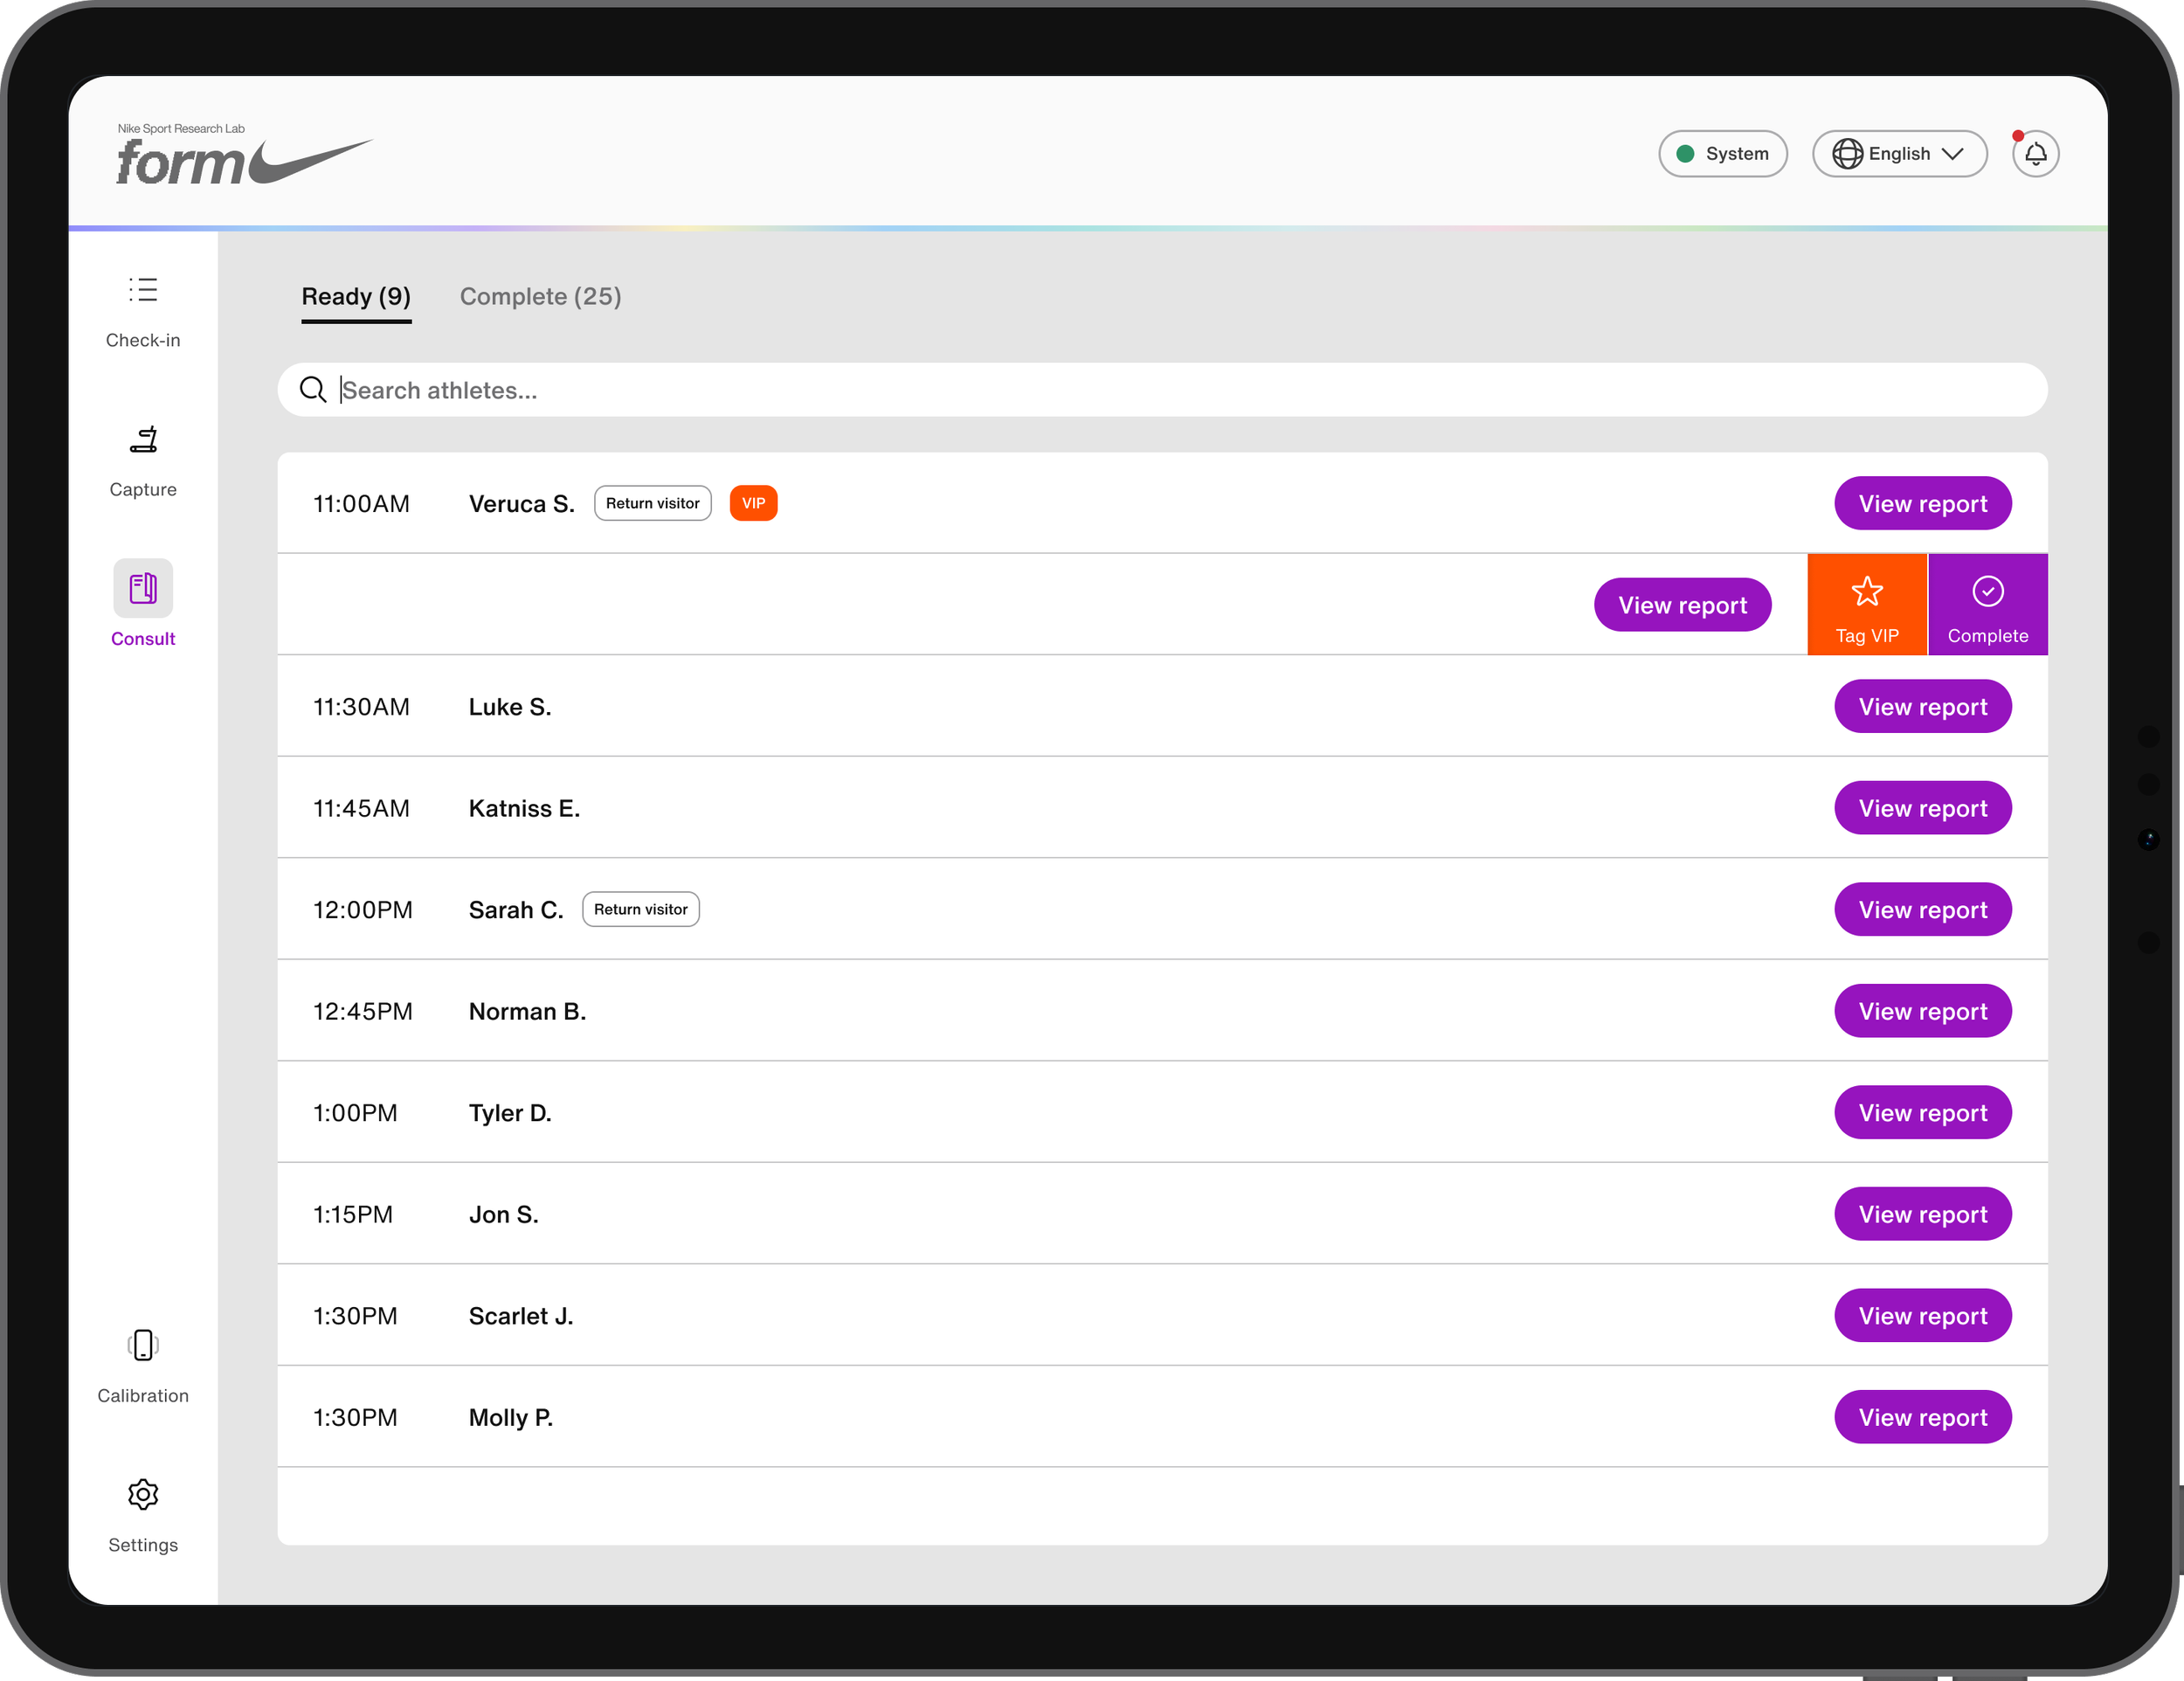This screenshot has height=1681, width=2184.
Task: View report in the swiped row
Action: [x=1682, y=605]
